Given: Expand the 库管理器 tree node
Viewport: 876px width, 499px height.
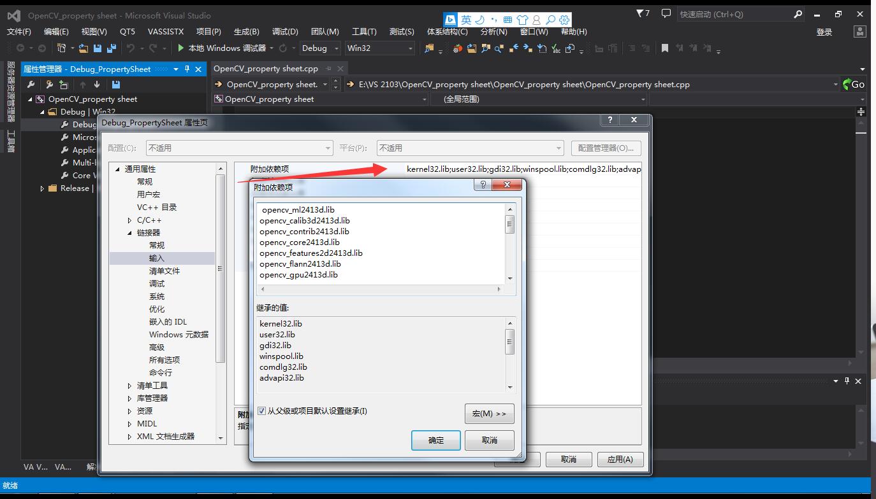Looking at the screenshot, I should click(x=130, y=398).
